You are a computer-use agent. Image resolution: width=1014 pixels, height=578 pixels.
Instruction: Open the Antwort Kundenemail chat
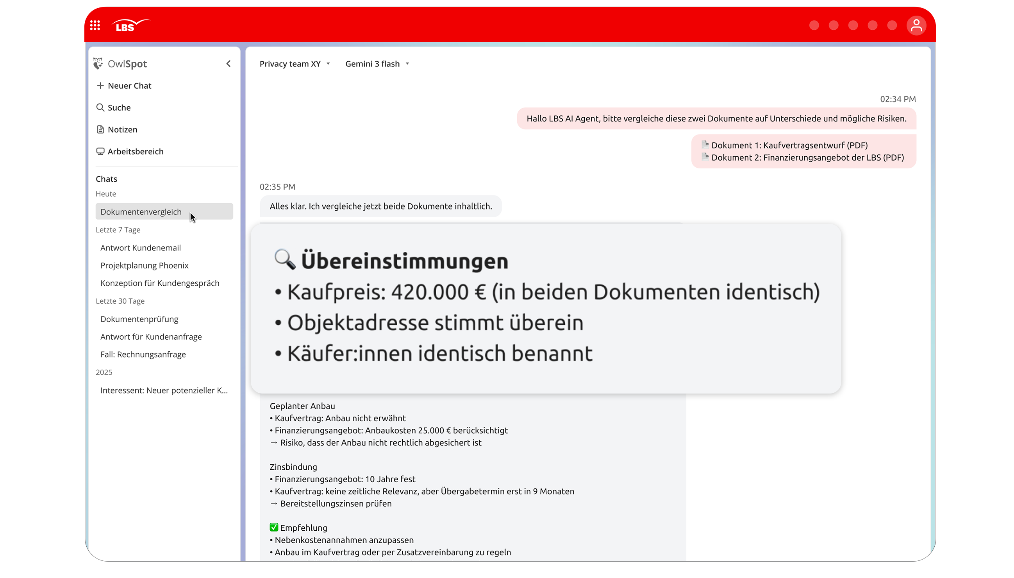(141, 248)
